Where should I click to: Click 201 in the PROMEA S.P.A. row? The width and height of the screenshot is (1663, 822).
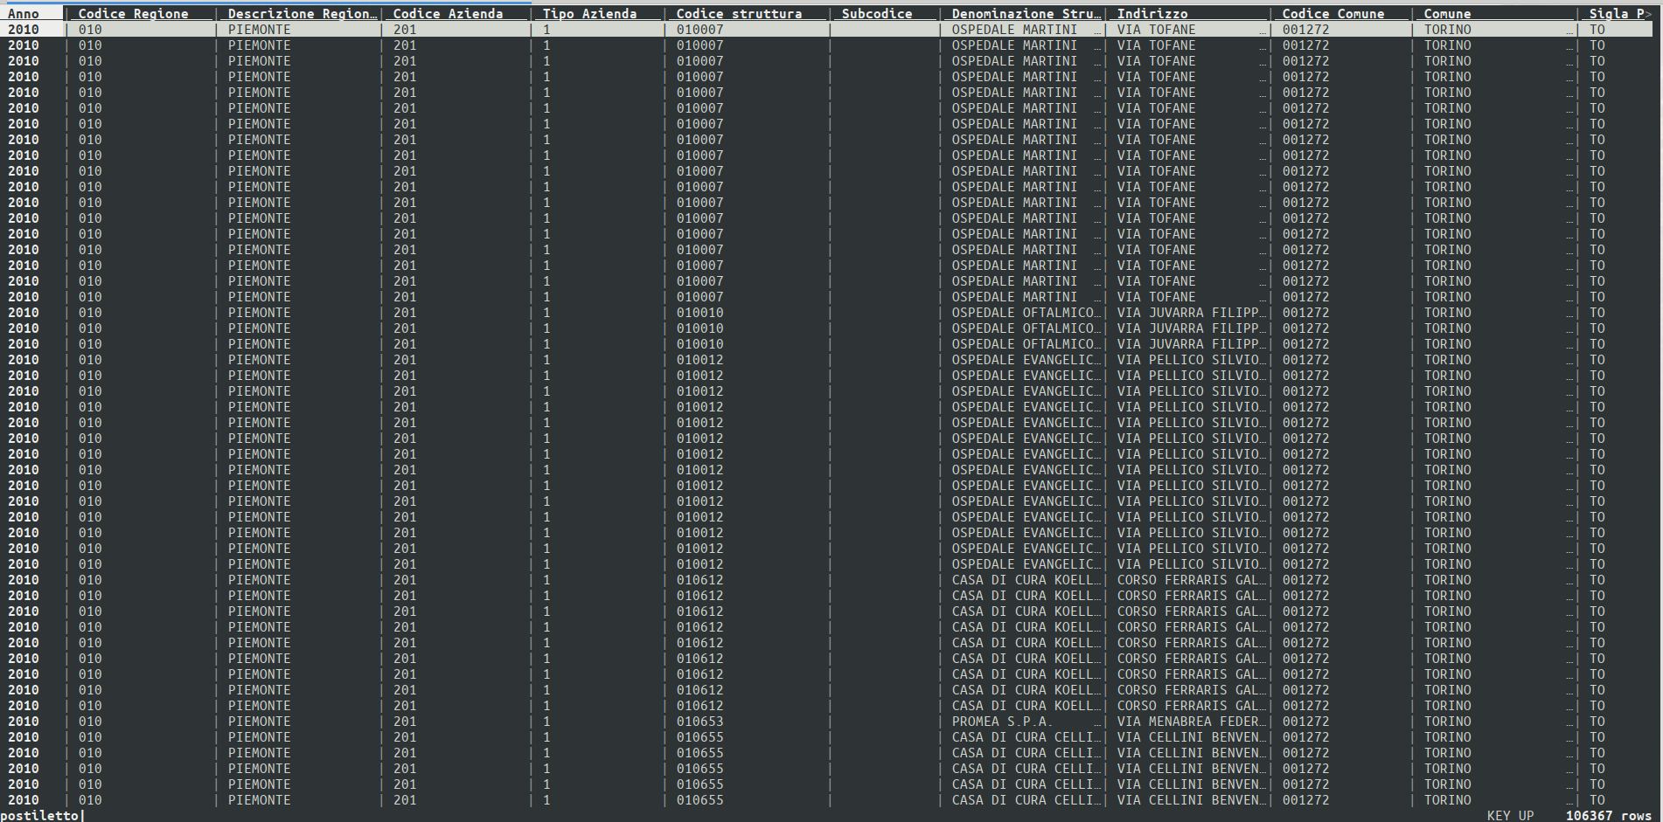(405, 722)
